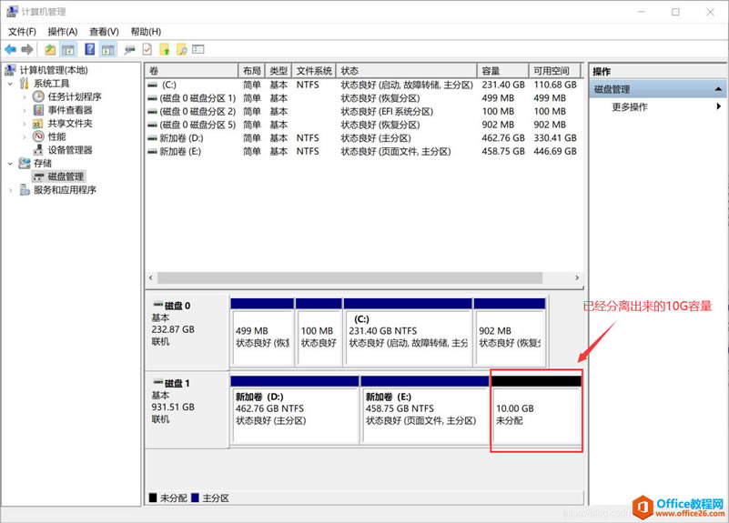Viewport: 729px width, 523px height.
Task: Select Device Manager (设备管理器) icon
Action: point(38,149)
